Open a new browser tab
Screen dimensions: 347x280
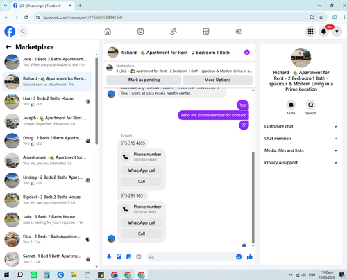pos(80,6)
